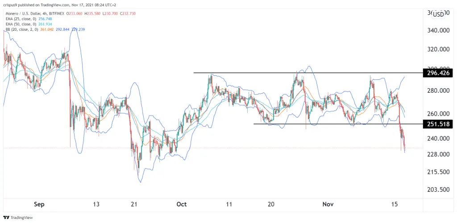Click the 203.500 price axis label
Screen dimensions: 457x223
(438, 190)
